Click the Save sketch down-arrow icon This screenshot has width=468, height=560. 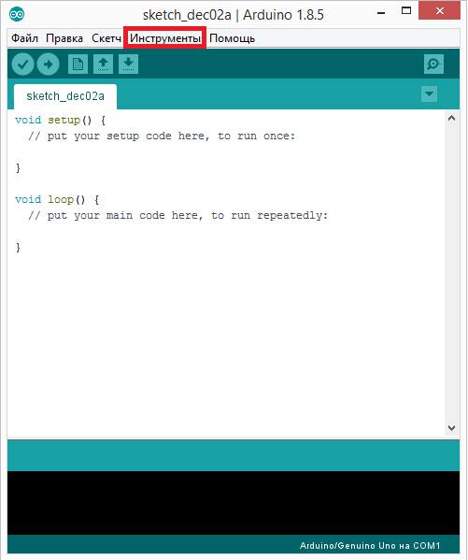click(x=129, y=65)
